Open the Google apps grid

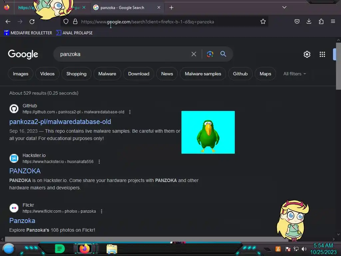pyautogui.click(x=322, y=54)
